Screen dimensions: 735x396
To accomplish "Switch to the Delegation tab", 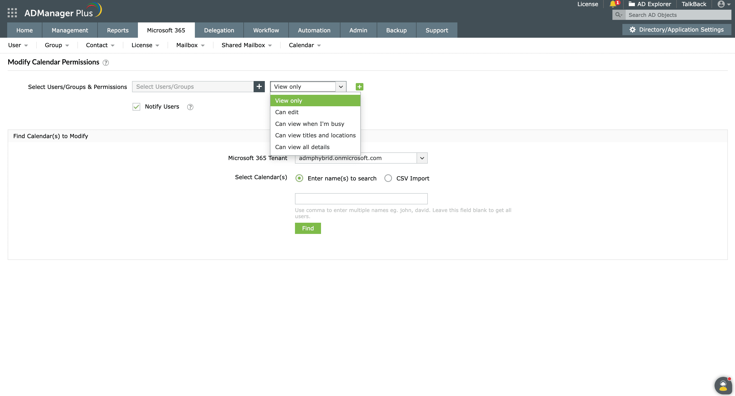I will point(219,30).
